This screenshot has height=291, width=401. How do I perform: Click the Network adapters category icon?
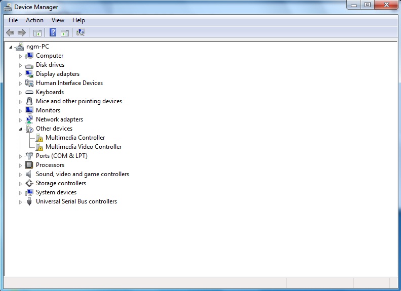[x=29, y=119]
